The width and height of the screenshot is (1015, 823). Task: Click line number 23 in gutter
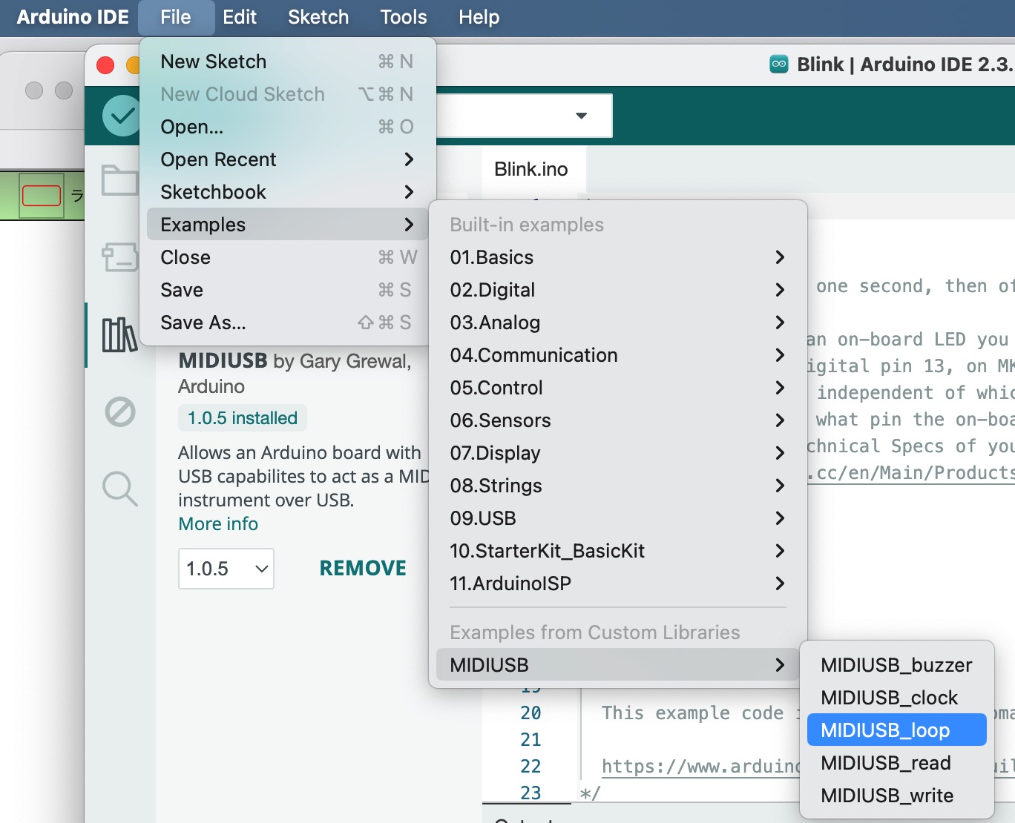tap(531, 793)
